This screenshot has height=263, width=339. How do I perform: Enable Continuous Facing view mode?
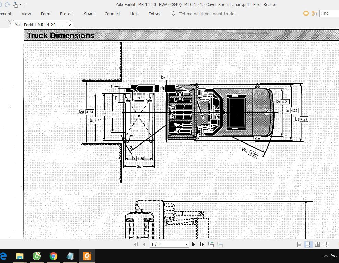pos(326,244)
